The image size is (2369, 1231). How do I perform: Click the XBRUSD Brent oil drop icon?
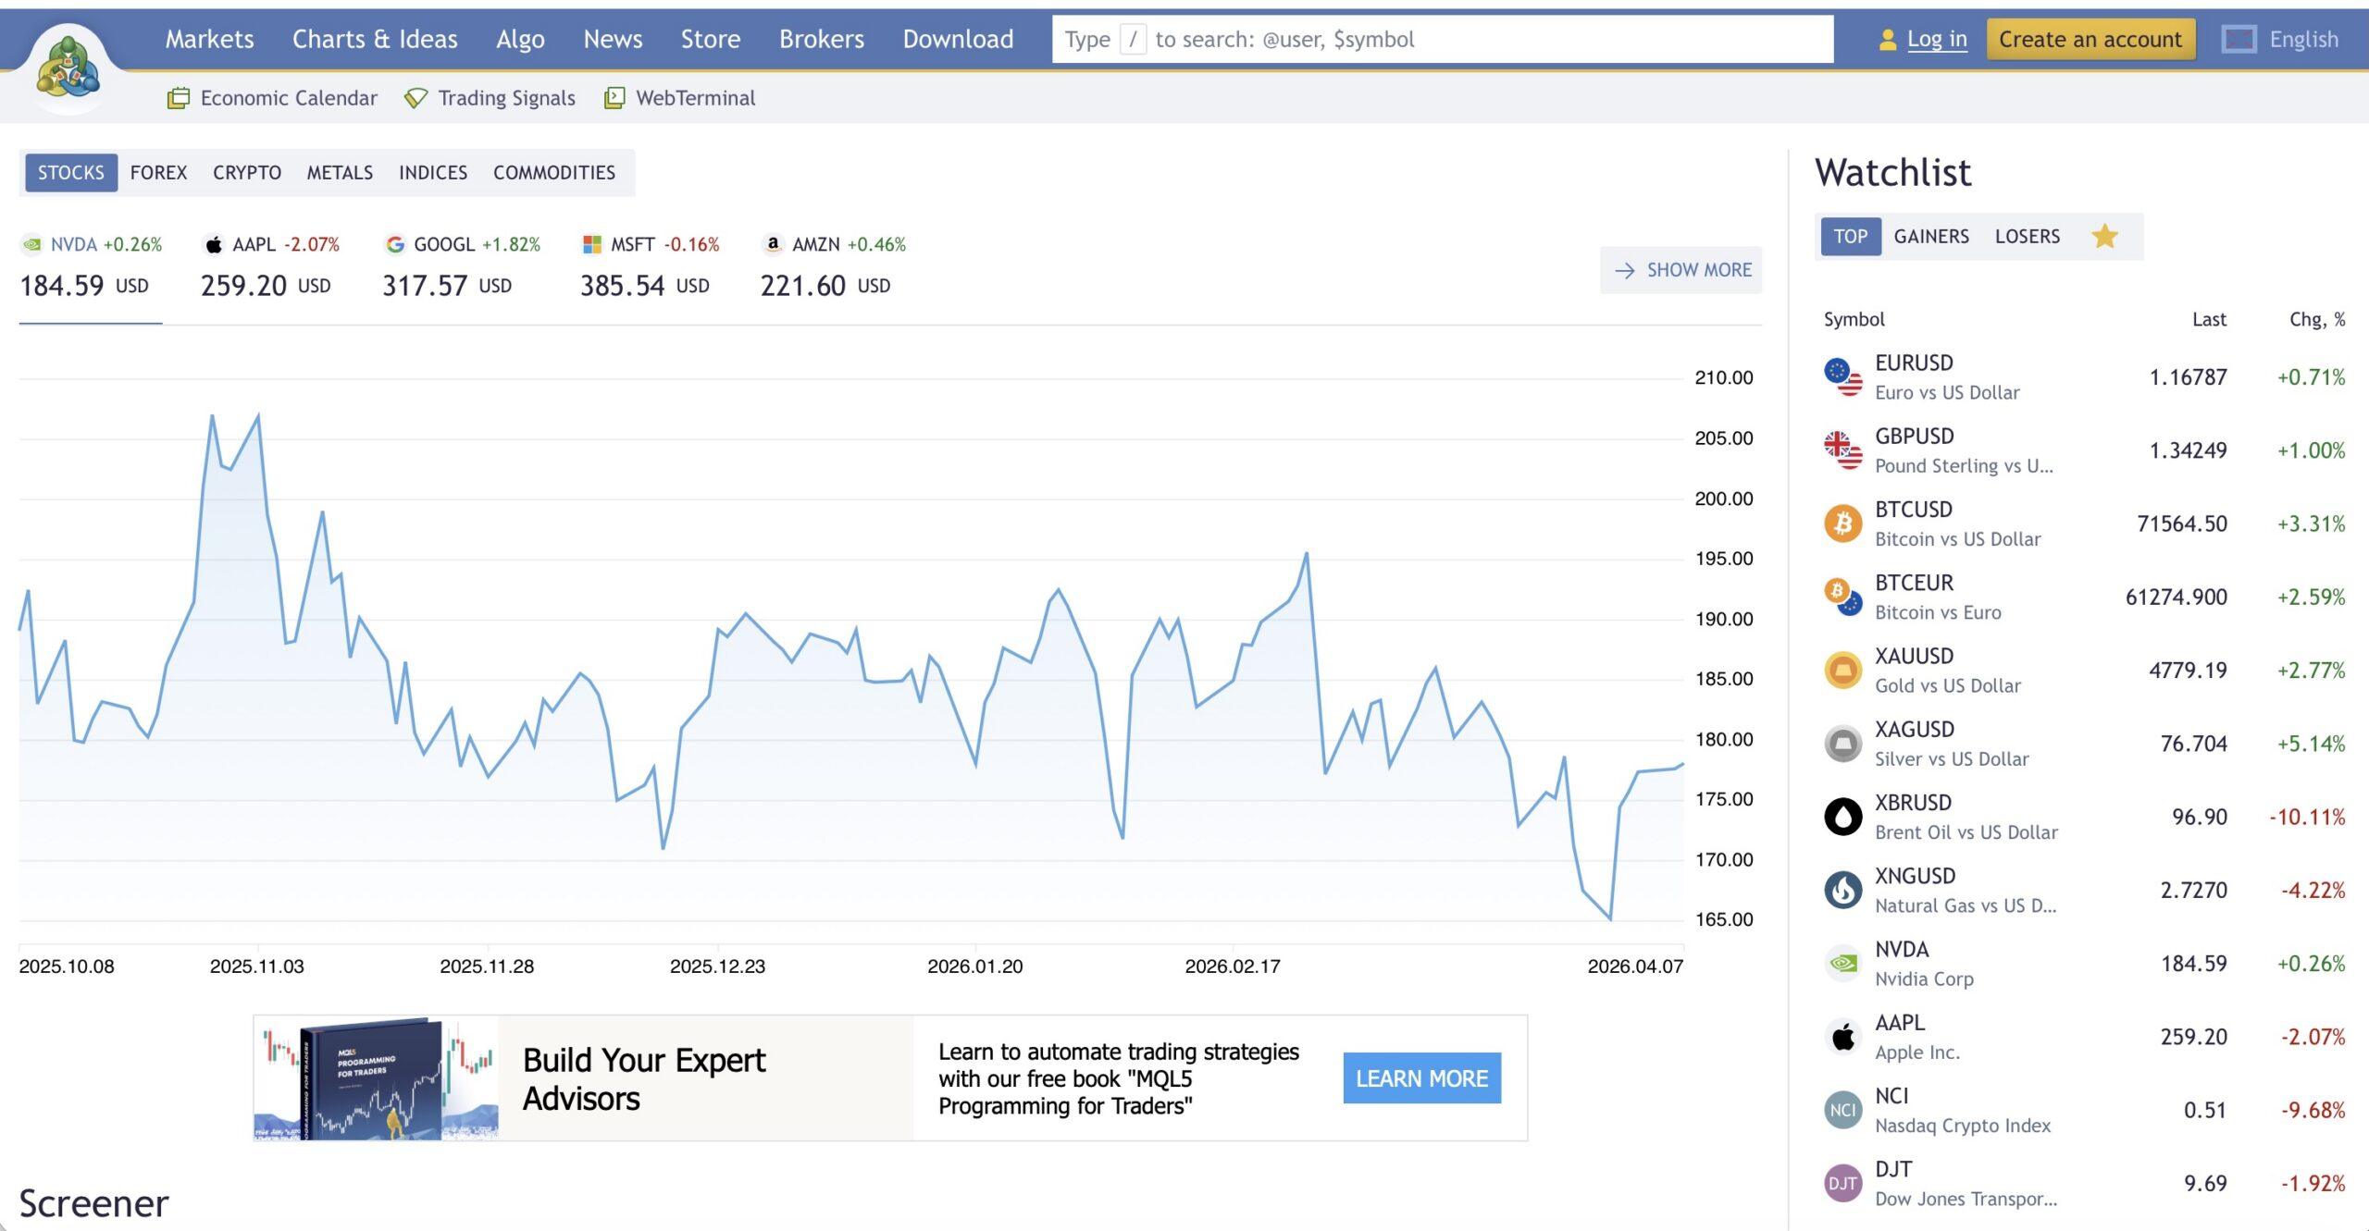click(1843, 817)
